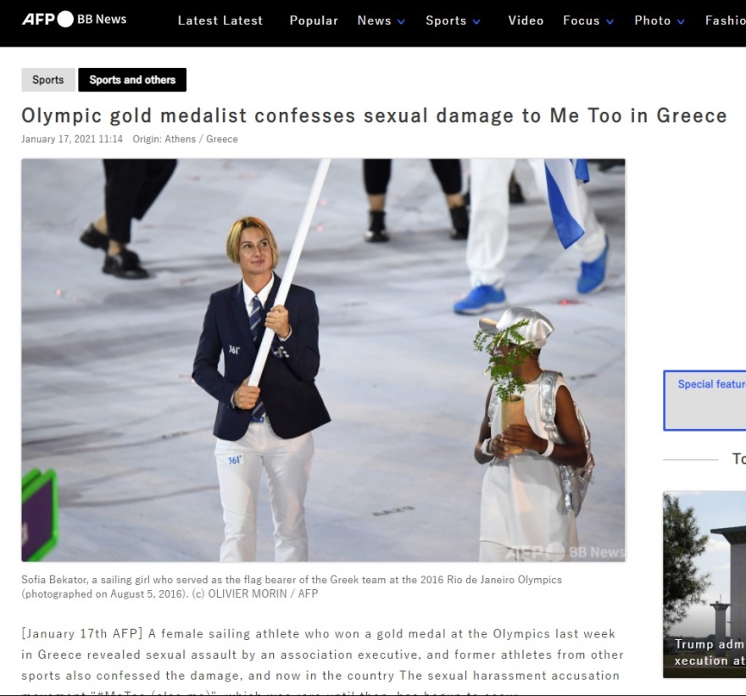This screenshot has height=696, width=746.
Task: Click the Photo navigation label
Action: (x=652, y=20)
